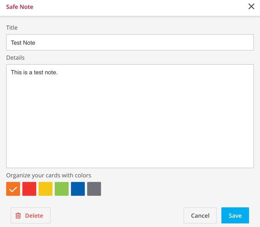Close the Safe Note dialog
The height and width of the screenshot is (227, 260).
coord(251,7)
